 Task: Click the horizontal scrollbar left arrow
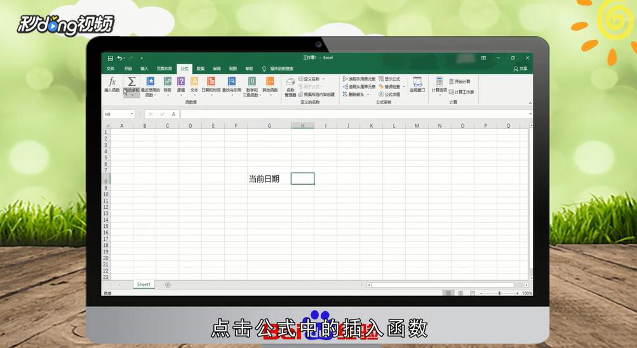tap(369, 285)
